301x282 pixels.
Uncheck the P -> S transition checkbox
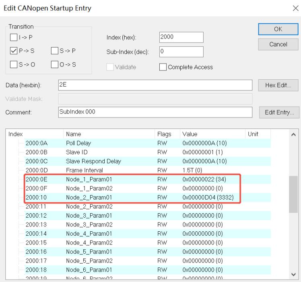[x=14, y=51]
